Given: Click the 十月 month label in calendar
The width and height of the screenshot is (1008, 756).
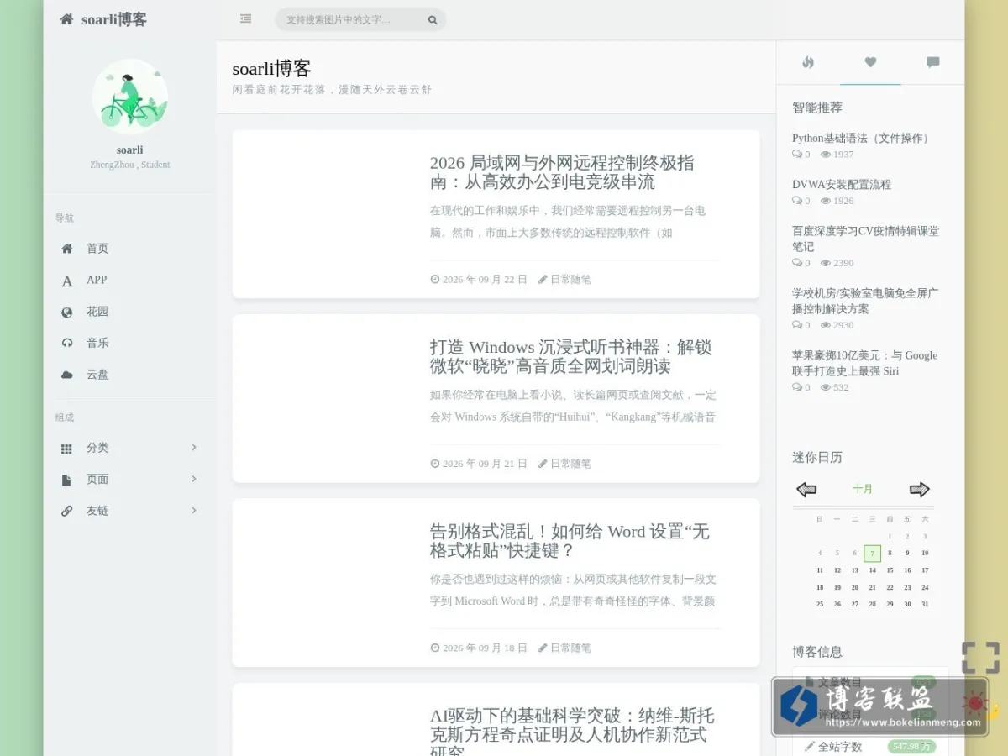Looking at the screenshot, I should coord(863,489).
